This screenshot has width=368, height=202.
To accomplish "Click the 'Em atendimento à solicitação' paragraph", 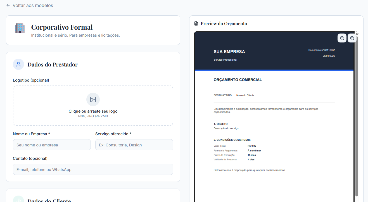I will 266,110.
